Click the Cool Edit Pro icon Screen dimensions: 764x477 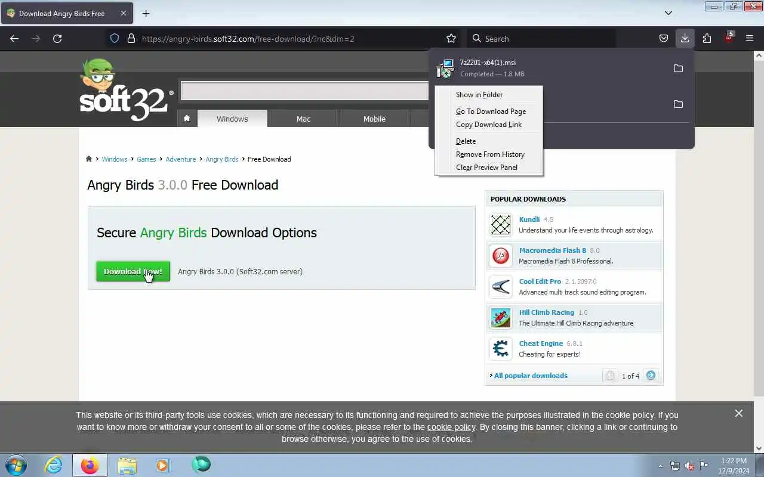click(x=501, y=287)
